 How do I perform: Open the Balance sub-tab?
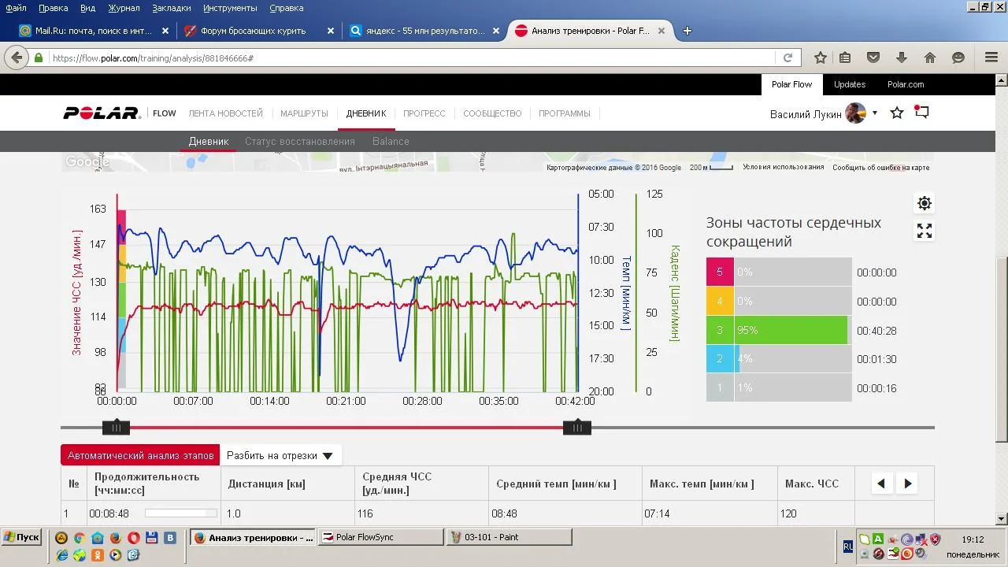(391, 142)
